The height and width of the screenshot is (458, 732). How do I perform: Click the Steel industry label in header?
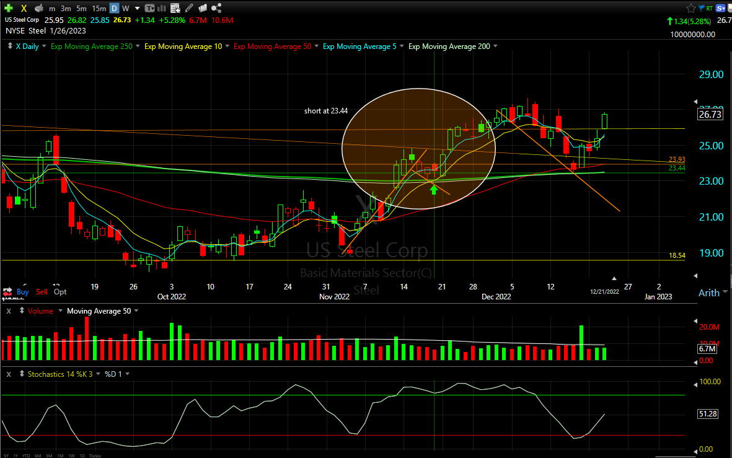37,31
